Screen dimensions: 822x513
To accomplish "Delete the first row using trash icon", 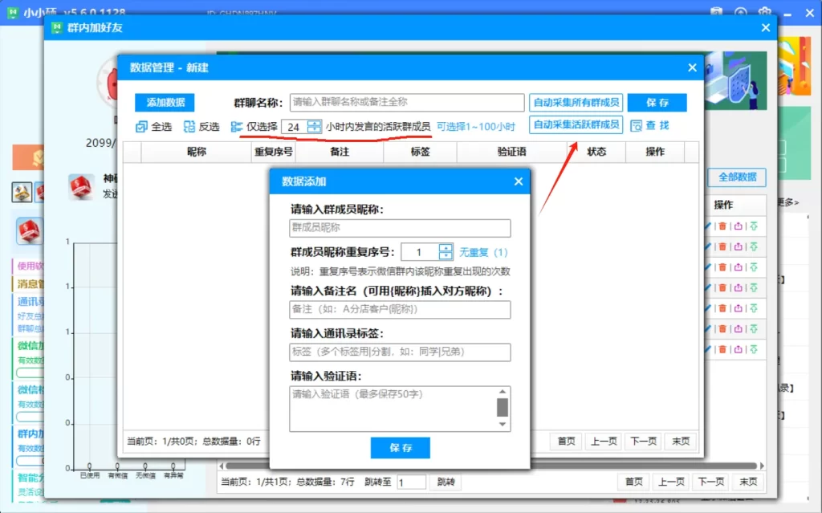I will (724, 226).
